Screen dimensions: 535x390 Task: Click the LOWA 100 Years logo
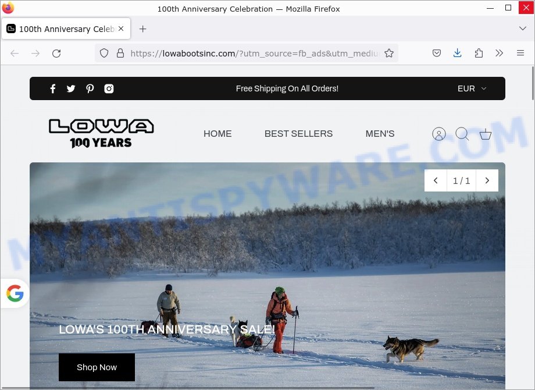click(x=101, y=133)
